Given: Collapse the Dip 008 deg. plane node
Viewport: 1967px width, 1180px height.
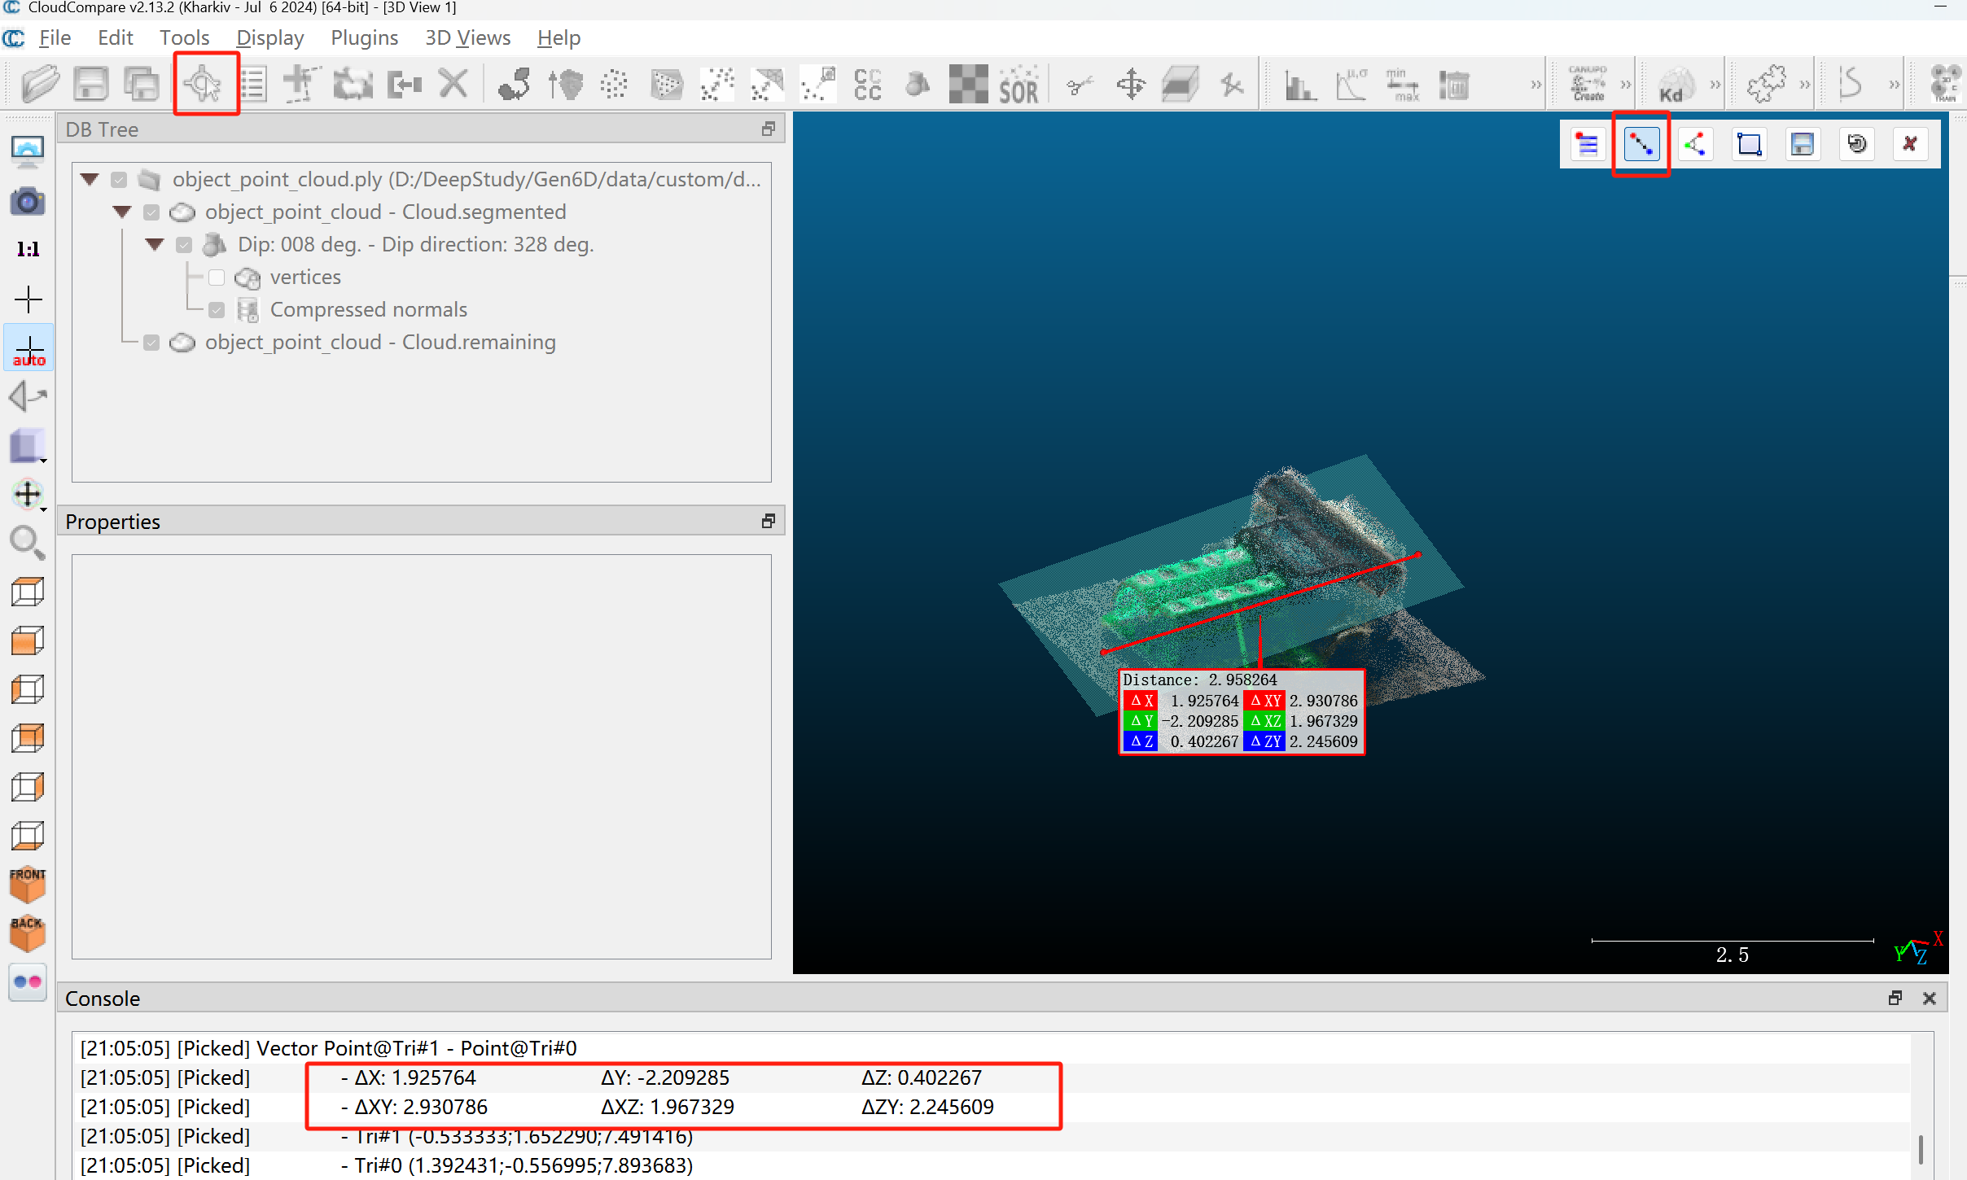Looking at the screenshot, I should point(155,244).
